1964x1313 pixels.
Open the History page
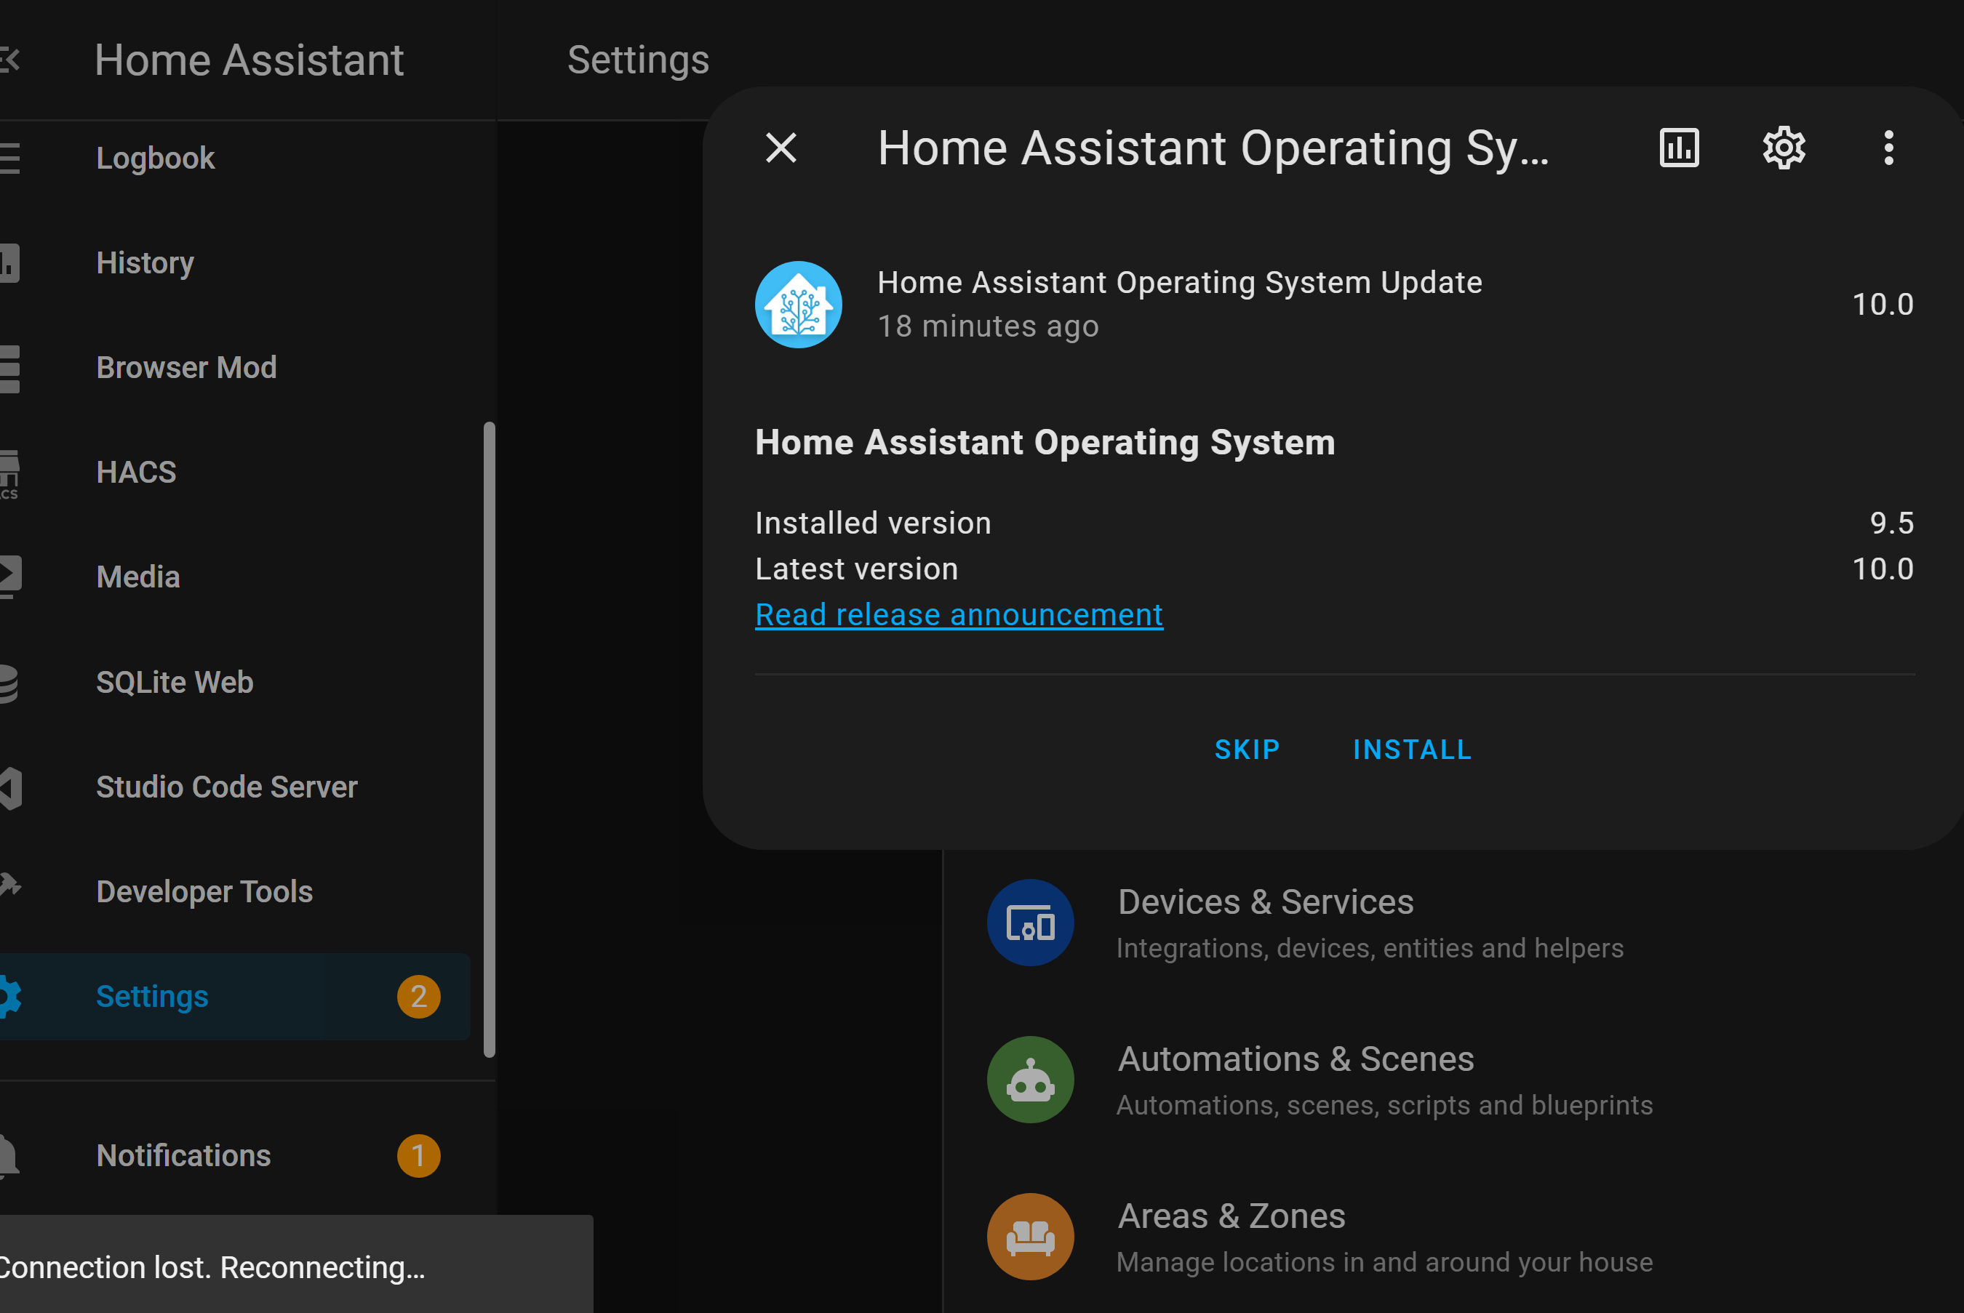click(145, 262)
